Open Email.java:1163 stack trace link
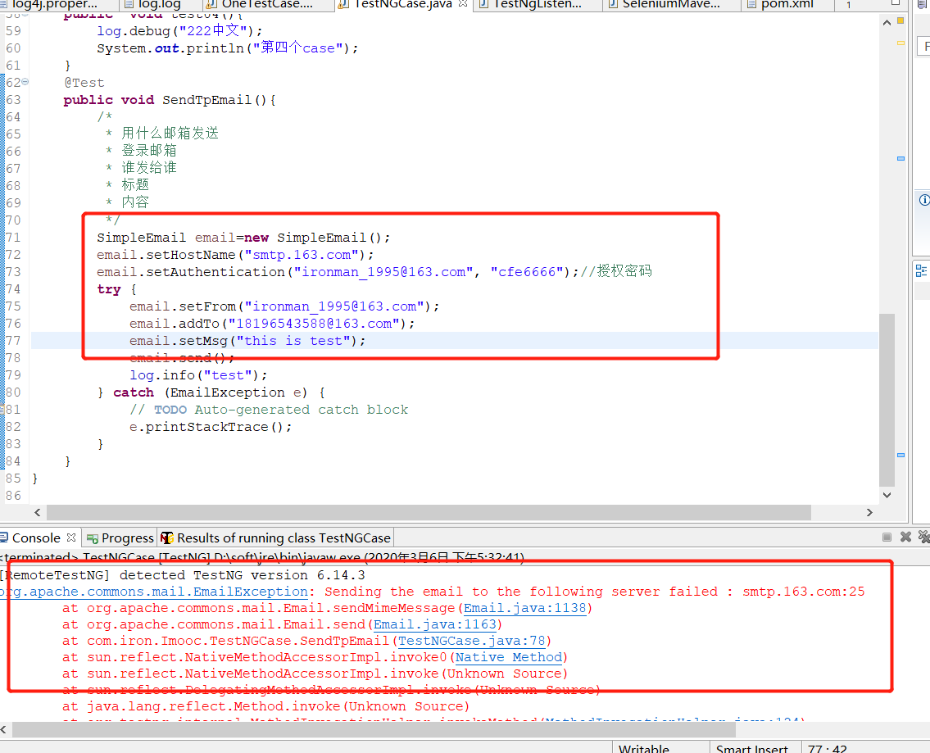The height and width of the screenshot is (753, 930). click(x=435, y=625)
